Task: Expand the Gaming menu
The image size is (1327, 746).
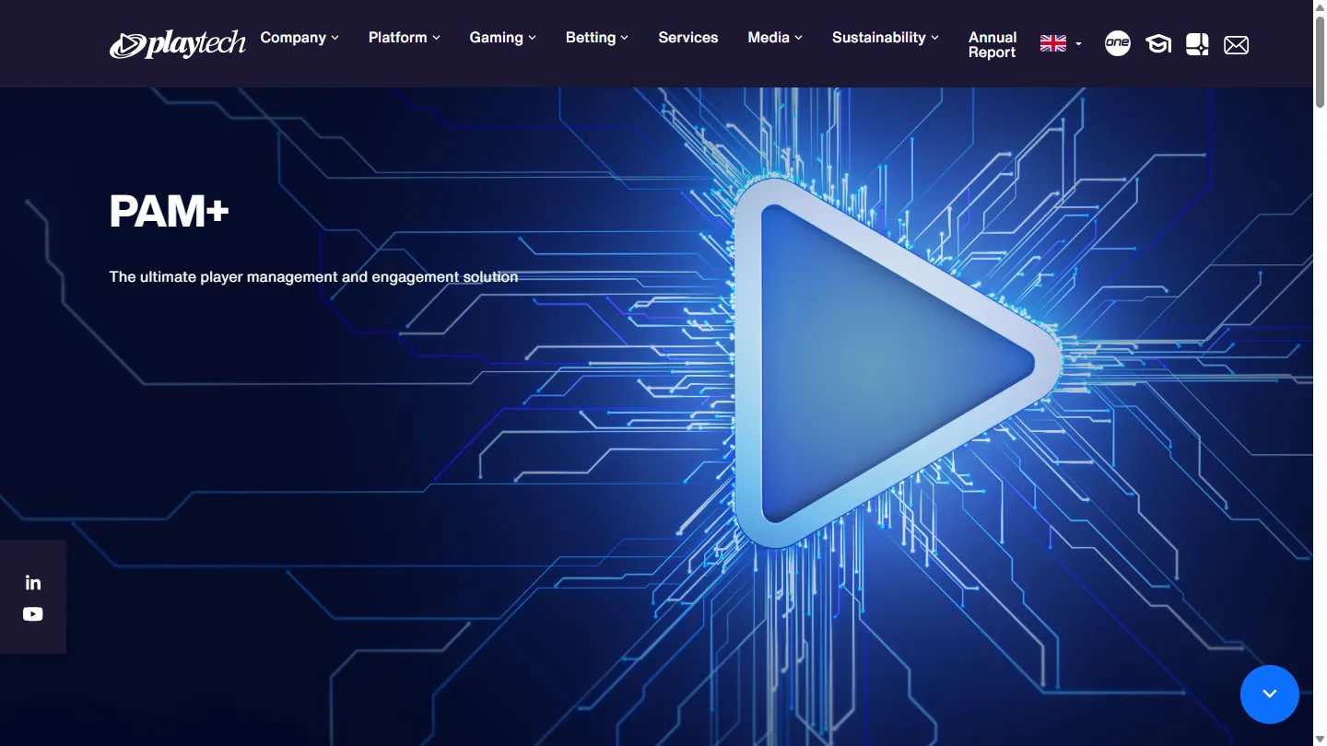Action: tap(503, 38)
